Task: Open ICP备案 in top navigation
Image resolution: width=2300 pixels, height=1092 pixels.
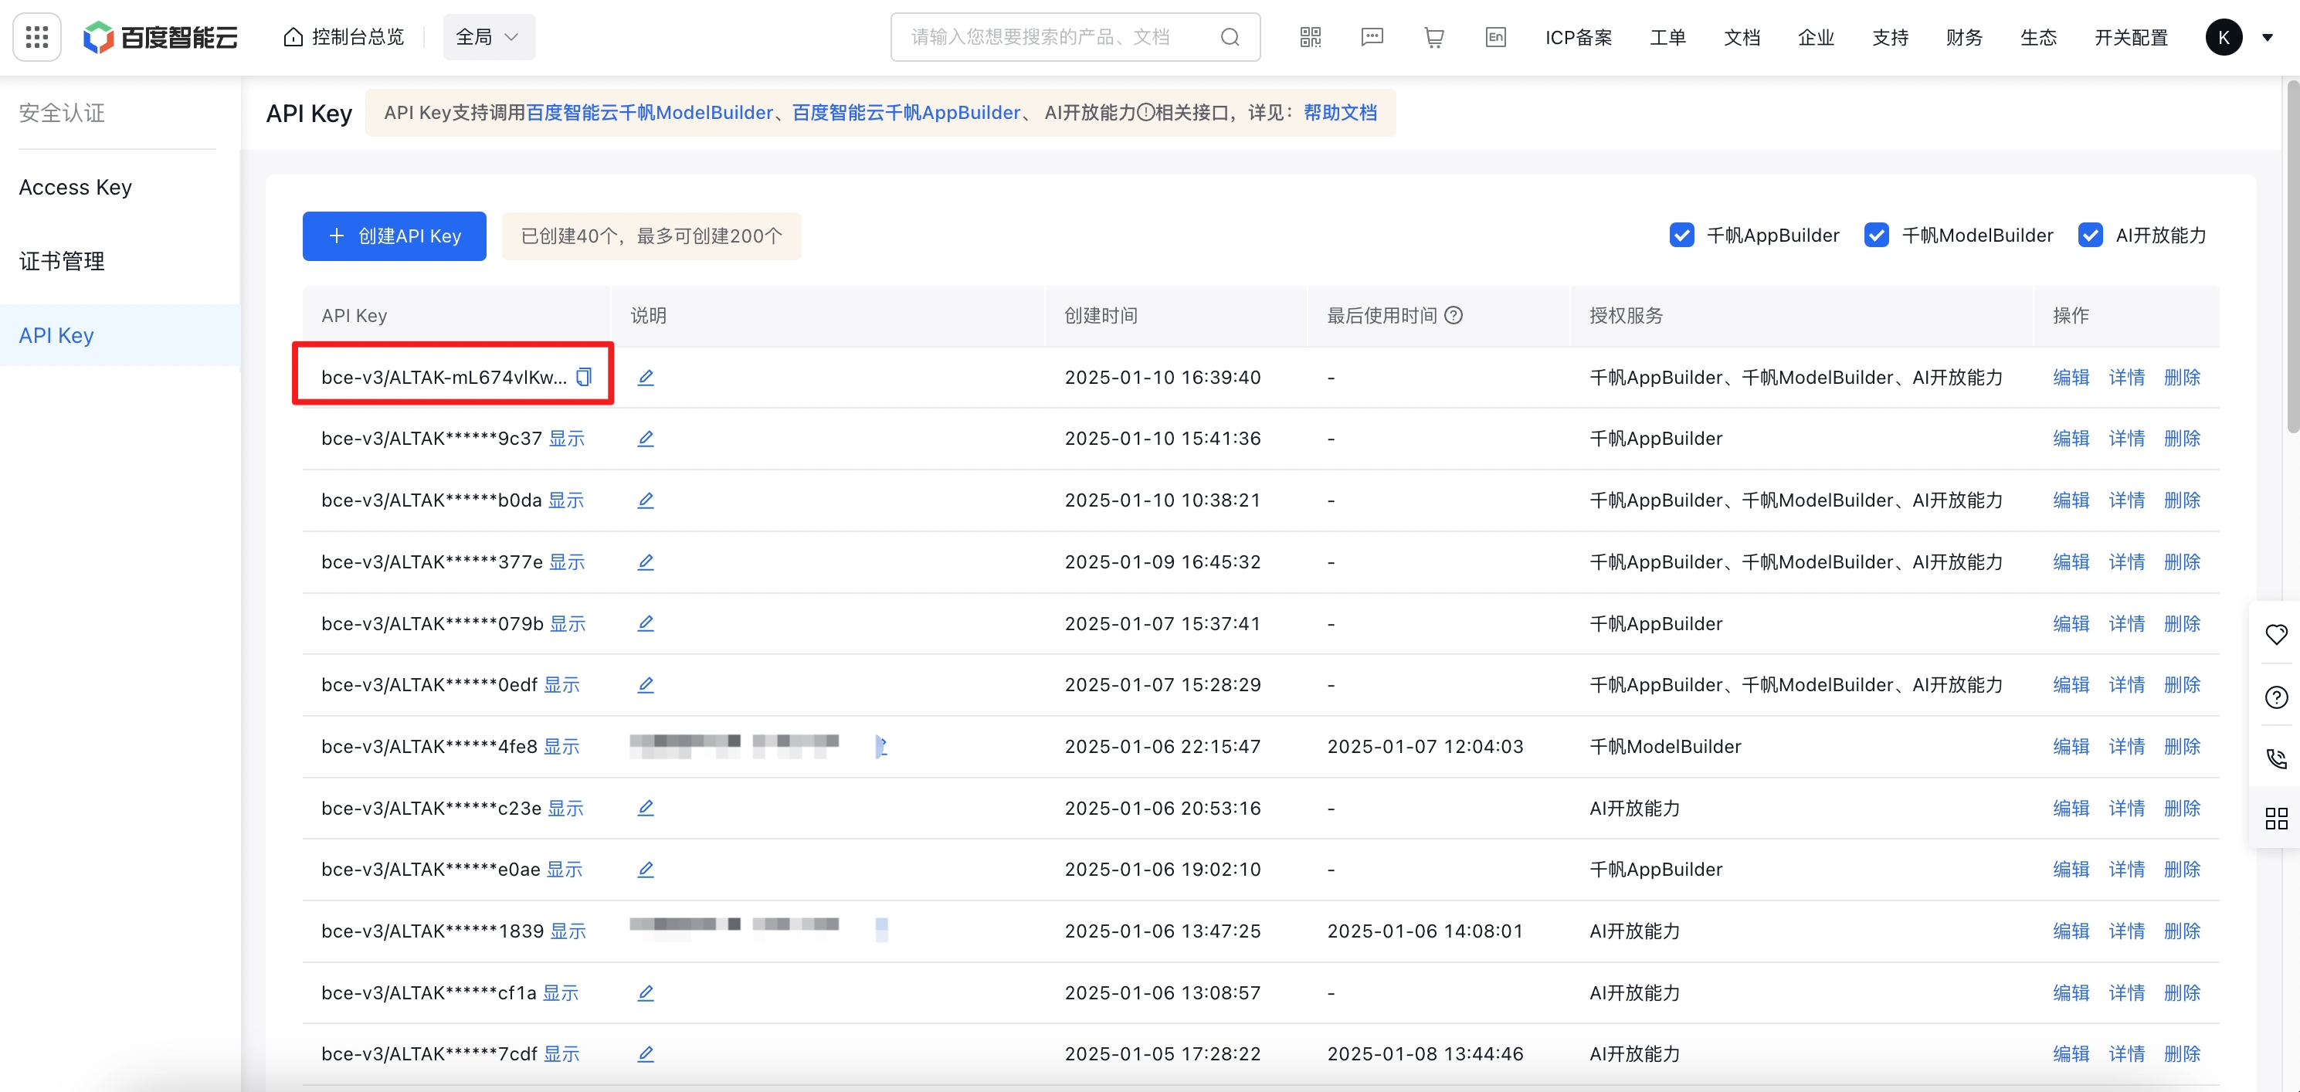Action: point(1579,38)
